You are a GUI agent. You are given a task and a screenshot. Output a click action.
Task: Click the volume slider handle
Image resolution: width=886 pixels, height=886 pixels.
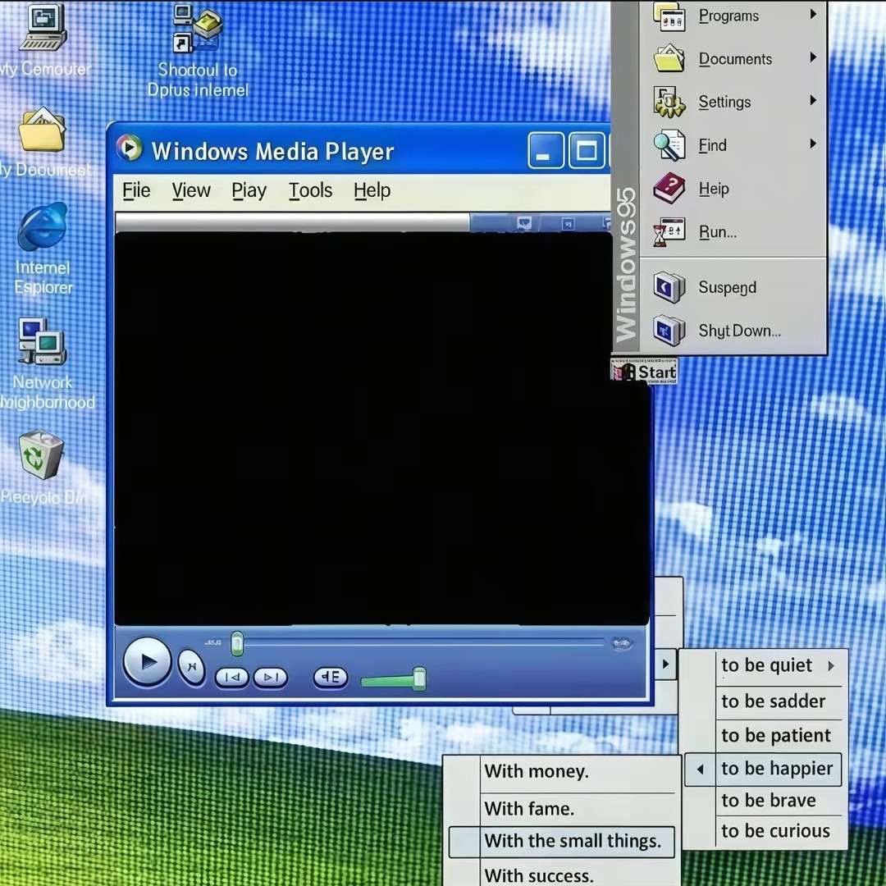click(419, 678)
